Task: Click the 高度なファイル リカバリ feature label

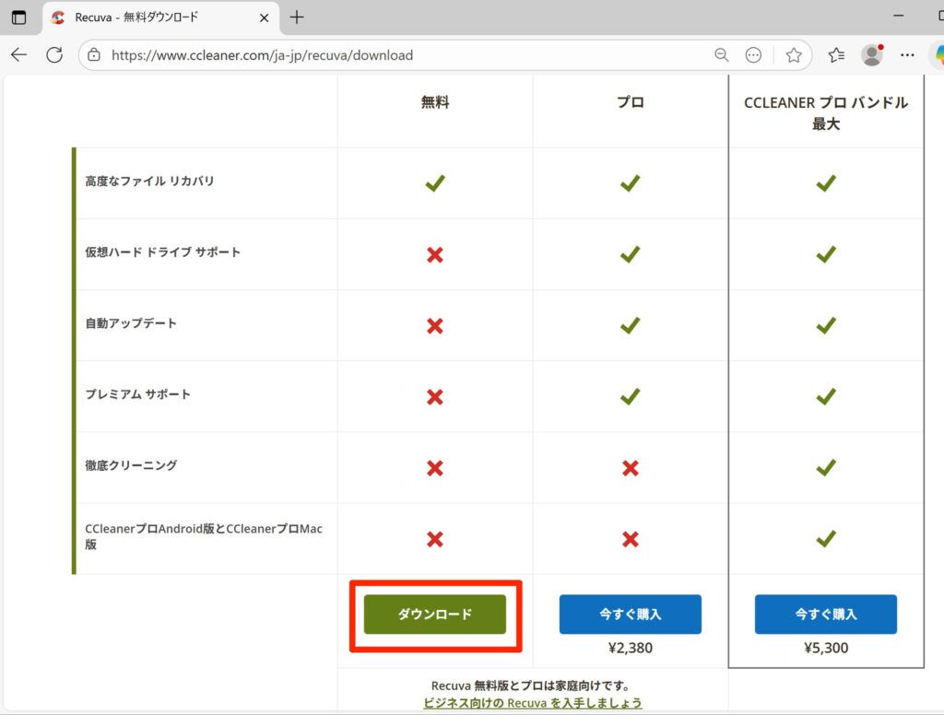Action: [x=150, y=182]
